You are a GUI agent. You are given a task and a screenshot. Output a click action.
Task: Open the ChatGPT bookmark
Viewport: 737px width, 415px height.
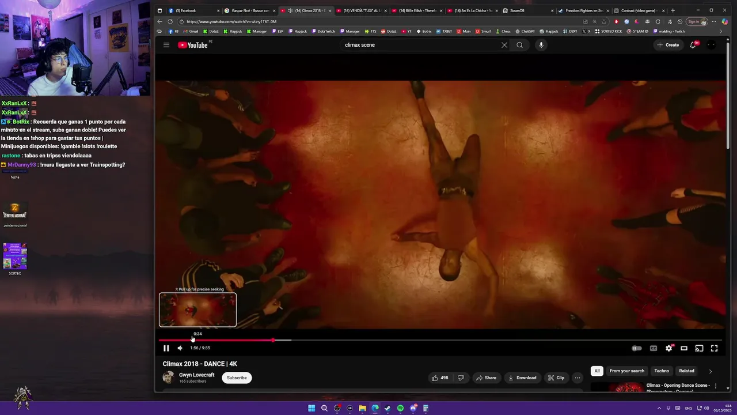coord(525,31)
